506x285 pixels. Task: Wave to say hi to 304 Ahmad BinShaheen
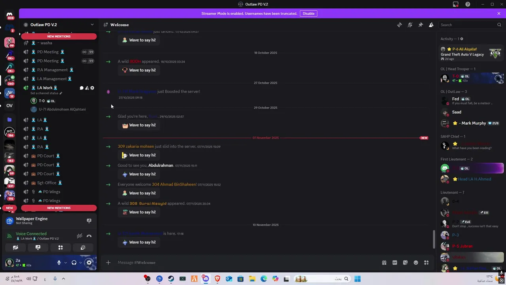click(139, 193)
